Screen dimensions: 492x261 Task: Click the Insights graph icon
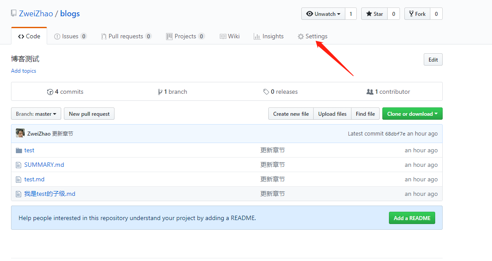pyautogui.click(x=258, y=36)
